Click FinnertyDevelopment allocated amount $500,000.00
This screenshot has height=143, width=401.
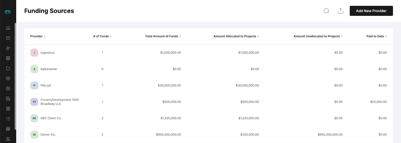[x=250, y=102]
